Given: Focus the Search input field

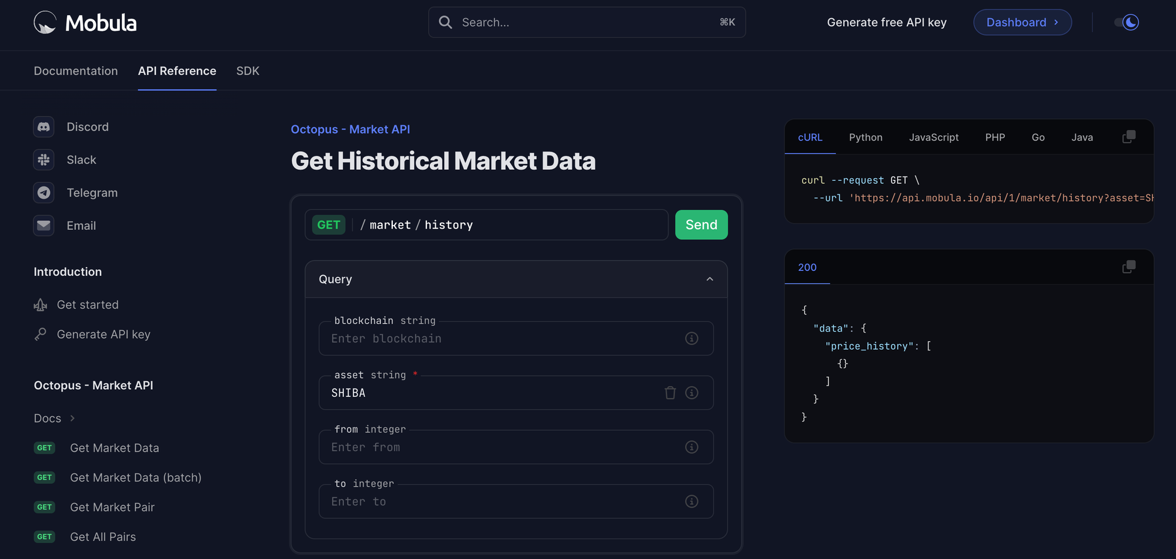Looking at the screenshot, I should (x=587, y=22).
